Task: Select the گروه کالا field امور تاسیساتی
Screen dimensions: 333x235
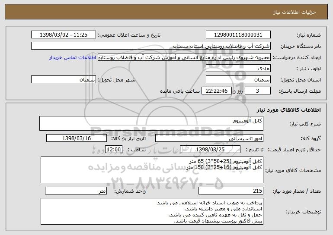Action: point(209,138)
